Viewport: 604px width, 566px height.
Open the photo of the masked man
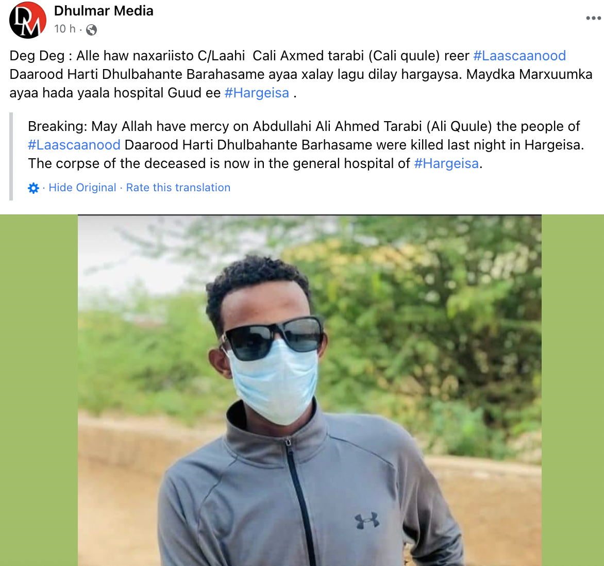point(310,390)
